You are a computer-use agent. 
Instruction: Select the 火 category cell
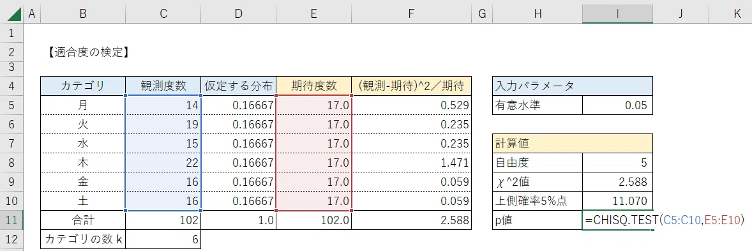(x=83, y=125)
